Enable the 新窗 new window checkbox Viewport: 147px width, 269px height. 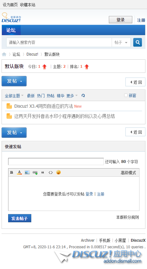[x=126, y=95]
